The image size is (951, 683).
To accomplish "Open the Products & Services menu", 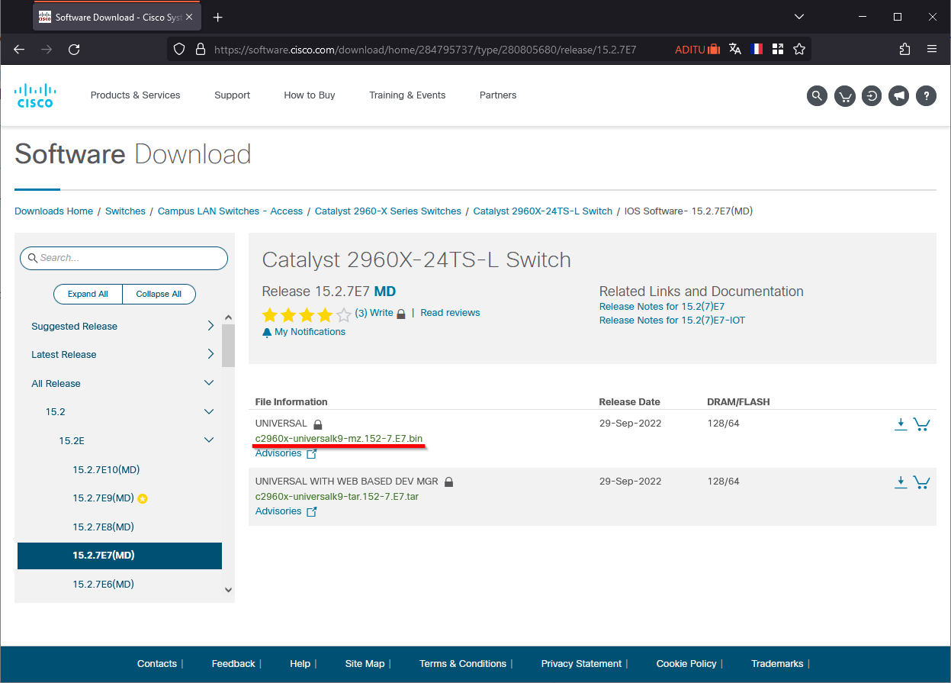I will click(x=135, y=95).
